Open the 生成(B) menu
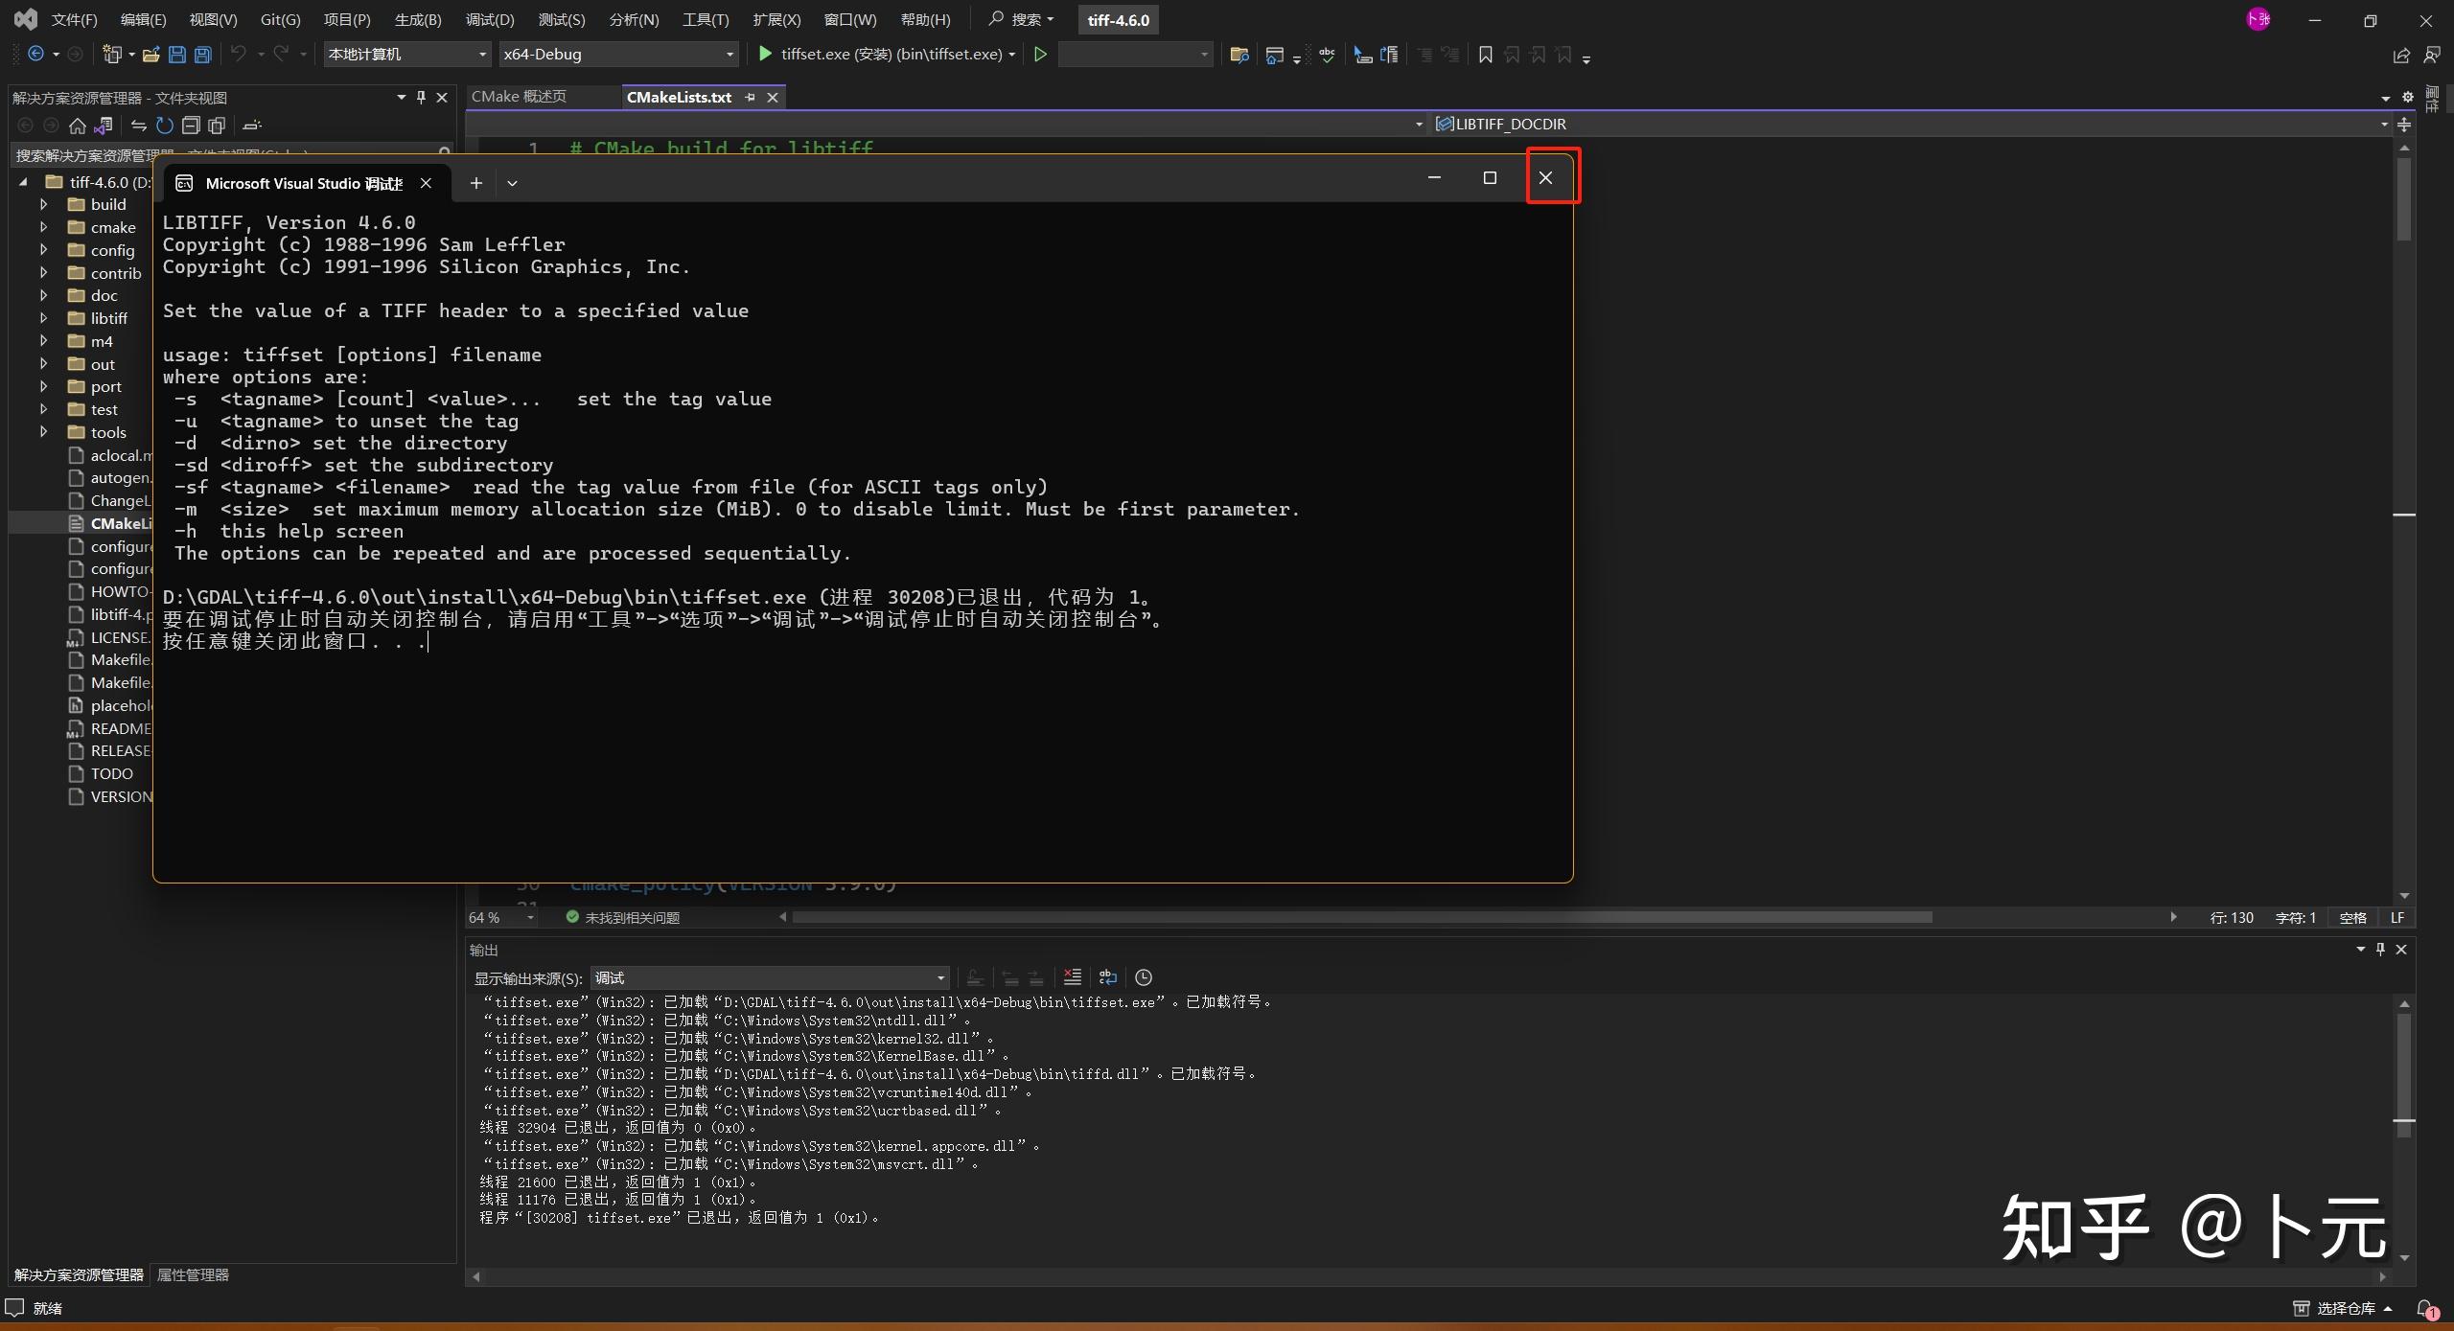This screenshot has height=1331, width=2454. pyautogui.click(x=417, y=19)
